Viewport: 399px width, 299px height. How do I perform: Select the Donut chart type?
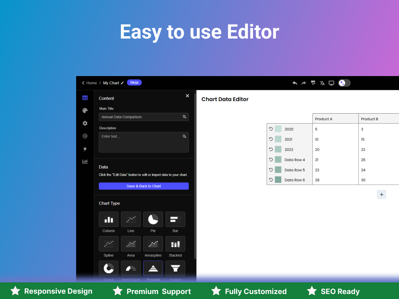pyautogui.click(x=109, y=268)
